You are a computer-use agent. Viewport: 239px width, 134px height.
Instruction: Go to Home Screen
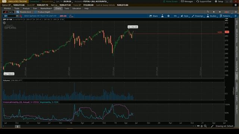[x=170, y=1]
